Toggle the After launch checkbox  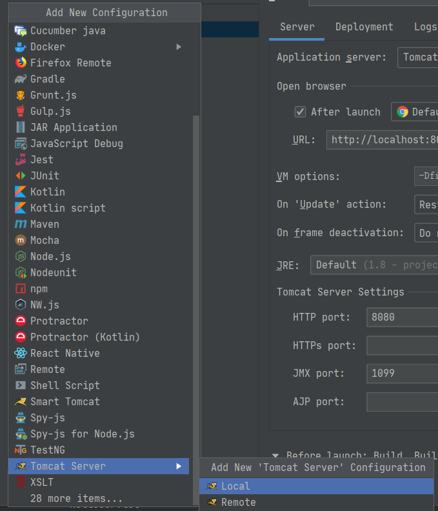coord(300,112)
